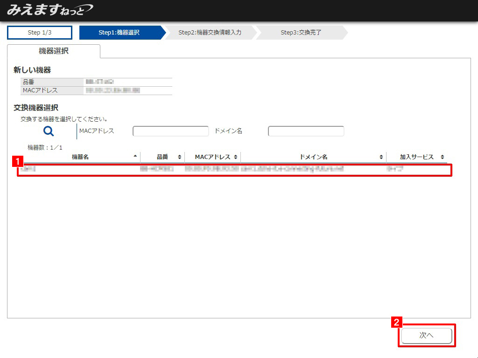478x358 pixels.
Task: Sort table using ドメイン名 column arrows
Action: coord(381,157)
